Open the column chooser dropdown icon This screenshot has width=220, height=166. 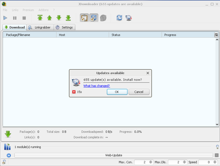tap(216, 35)
